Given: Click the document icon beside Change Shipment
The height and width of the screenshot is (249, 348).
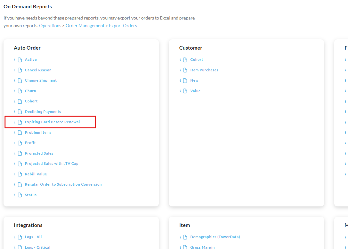Looking at the screenshot, I should 20,81.
